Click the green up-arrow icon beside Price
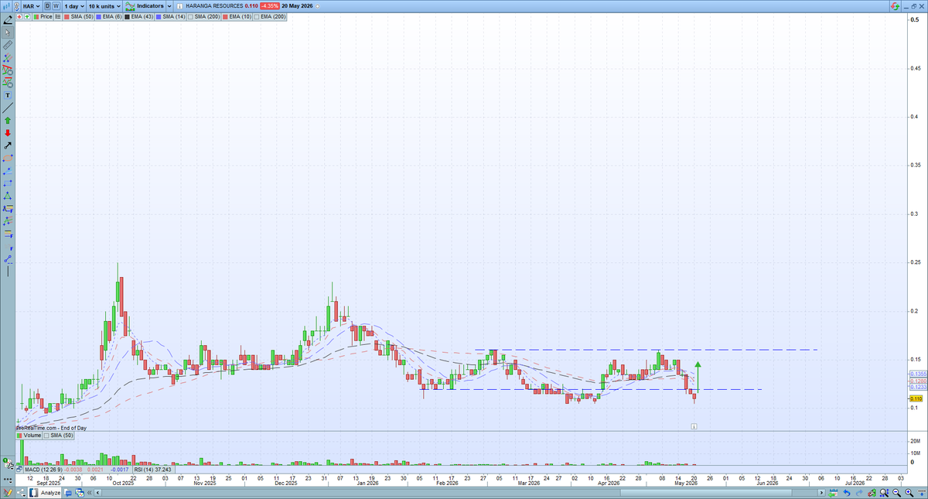 click(27, 16)
